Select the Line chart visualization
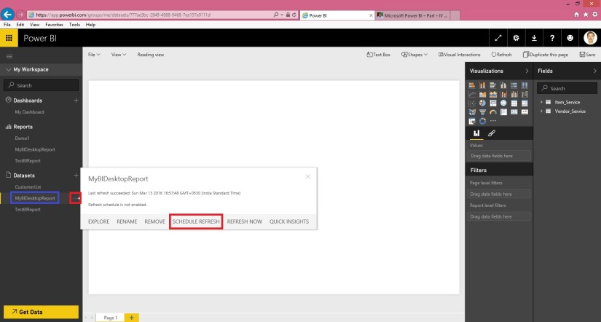Image resolution: width=601 pixels, height=322 pixels. pos(472,94)
